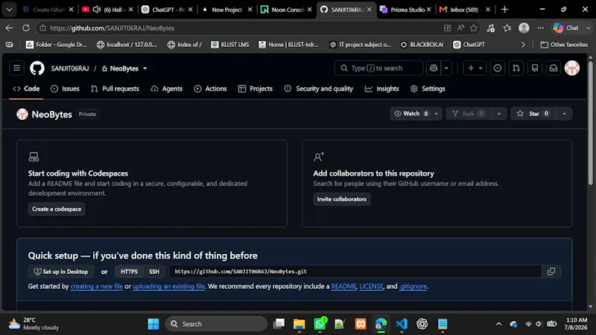The width and height of the screenshot is (596, 335).
Task: Click the LICENSE link
Action: coord(371,286)
